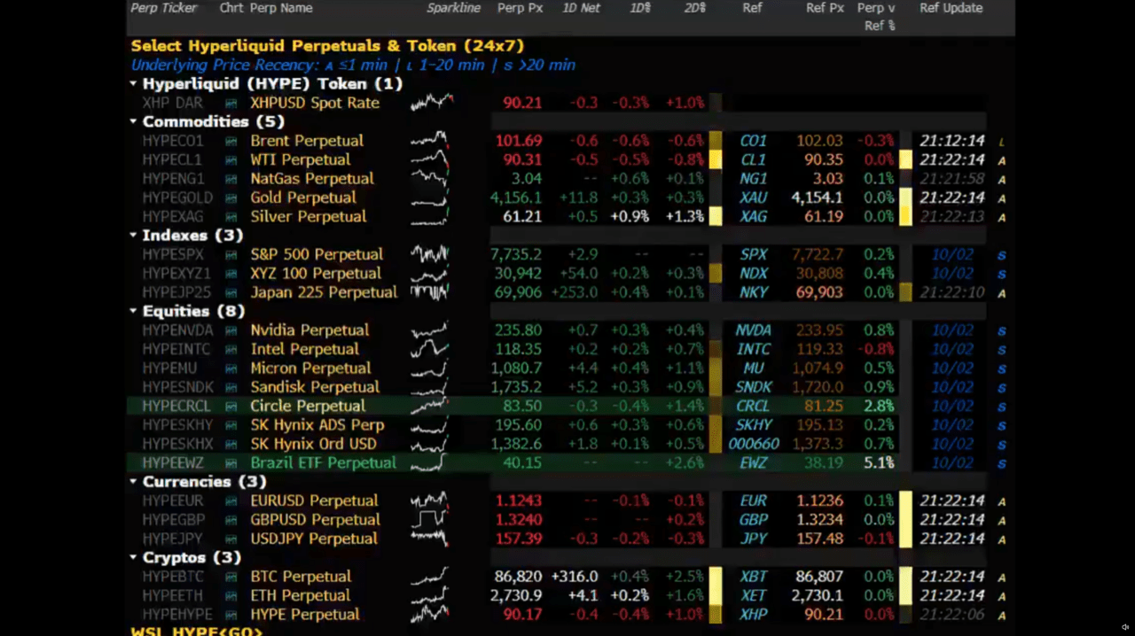
Task: Collapse the Indexes (3) section
Action: 133,236
